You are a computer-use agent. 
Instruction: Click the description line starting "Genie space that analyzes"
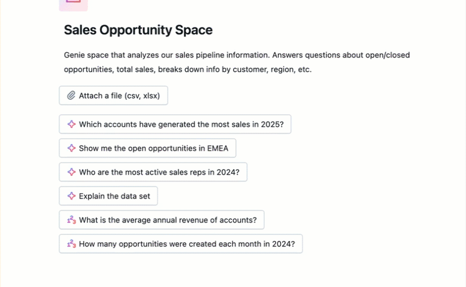click(237, 55)
